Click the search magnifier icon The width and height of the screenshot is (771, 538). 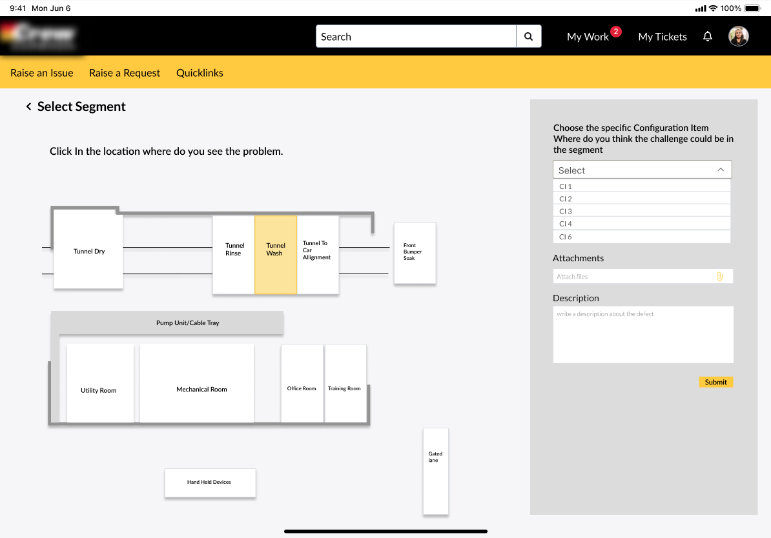pos(528,37)
